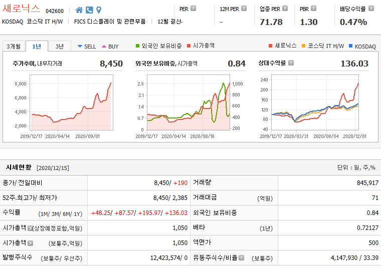
Task: Click orange 코스닥 IT H/W legend swatch
Action: click(303, 45)
